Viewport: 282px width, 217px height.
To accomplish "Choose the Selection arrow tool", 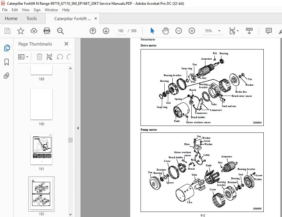I will pos(152,31).
